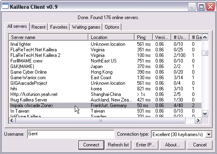
Task: Select the In Taiwan server
Action: coord(105,111)
